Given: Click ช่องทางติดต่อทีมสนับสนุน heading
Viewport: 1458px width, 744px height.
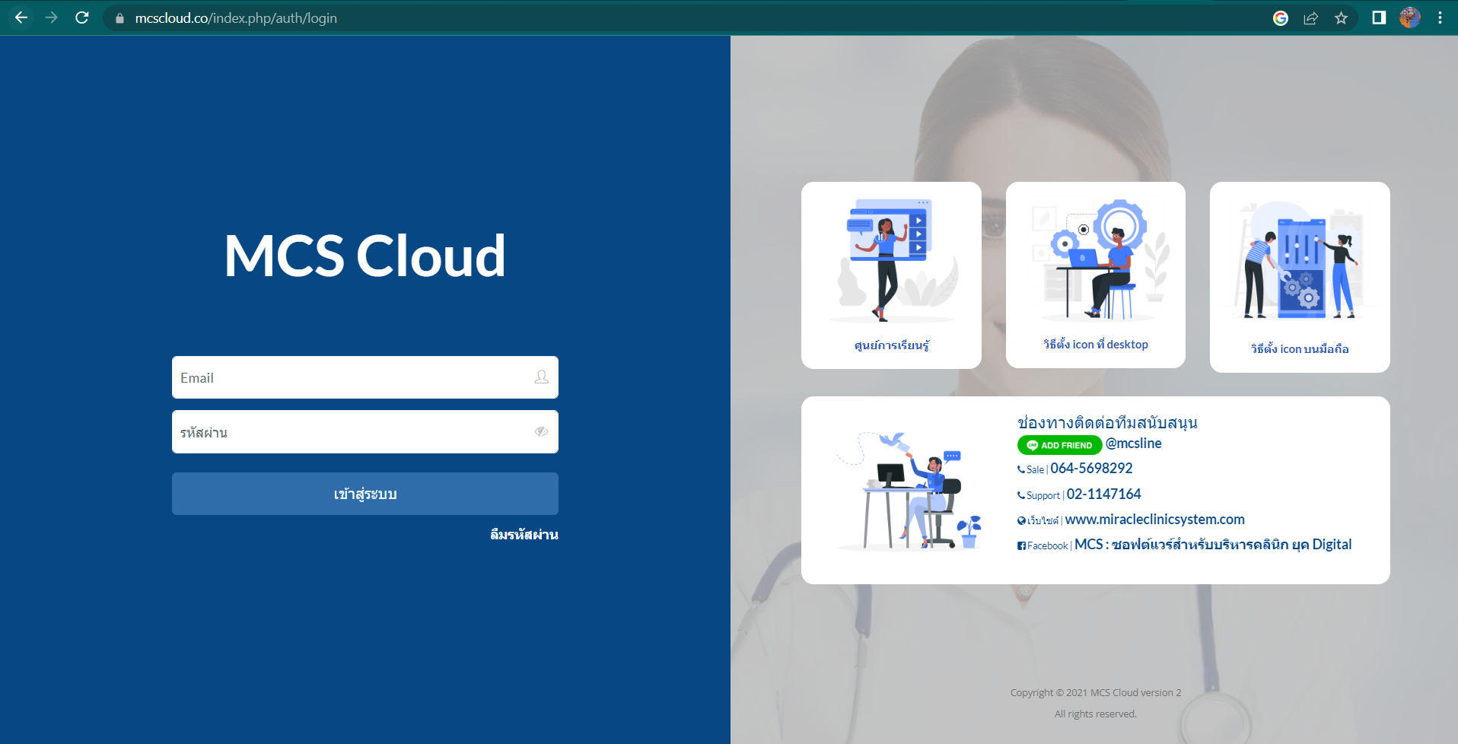Looking at the screenshot, I should tap(1107, 422).
